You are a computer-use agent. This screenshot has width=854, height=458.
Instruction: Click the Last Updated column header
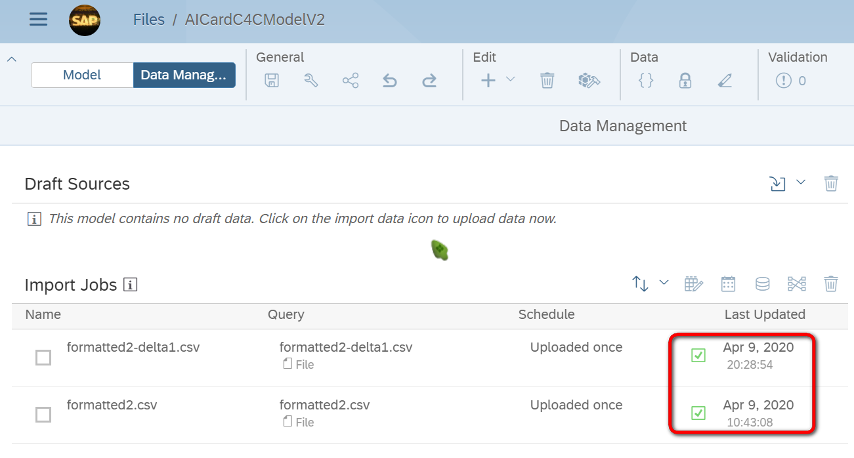(765, 314)
